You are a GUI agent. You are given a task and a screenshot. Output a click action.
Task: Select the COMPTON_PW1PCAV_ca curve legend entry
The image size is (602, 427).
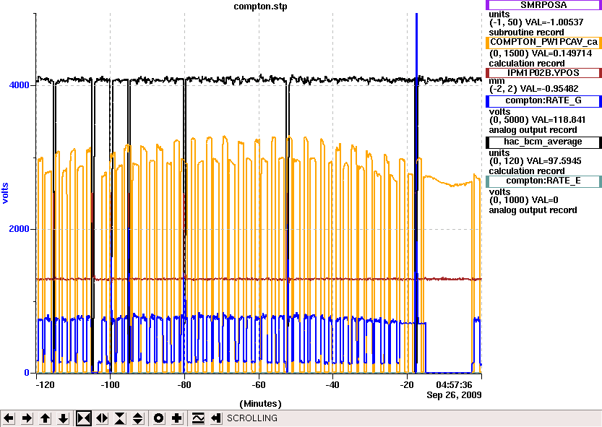coord(543,42)
